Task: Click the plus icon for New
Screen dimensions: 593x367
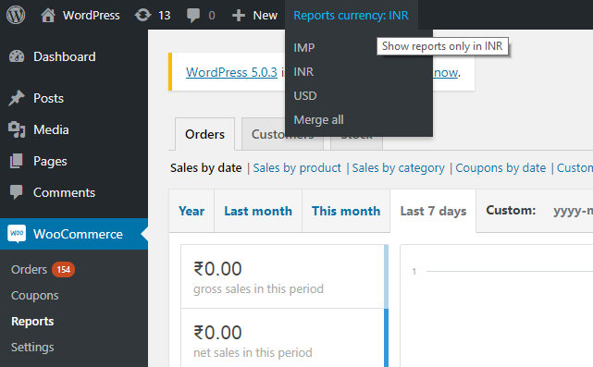Action: (x=239, y=16)
